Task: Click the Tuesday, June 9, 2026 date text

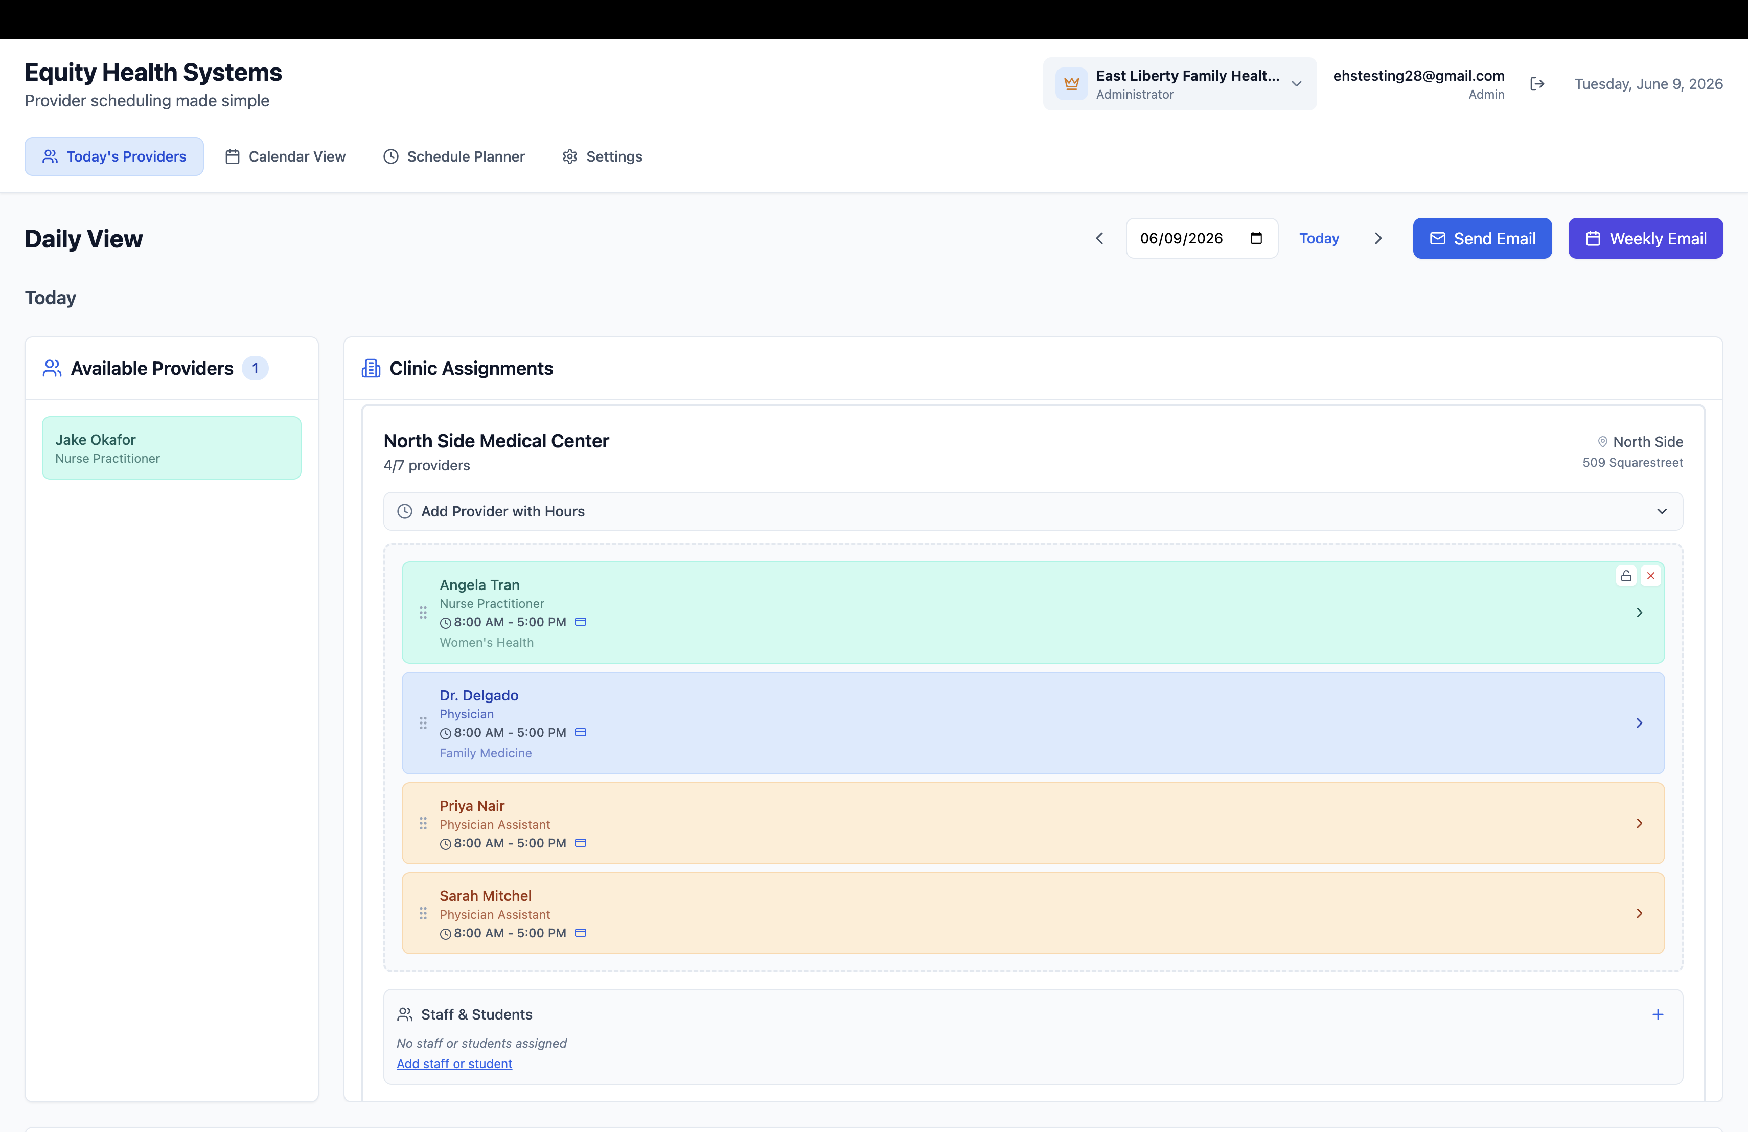Action: tap(1648, 84)
